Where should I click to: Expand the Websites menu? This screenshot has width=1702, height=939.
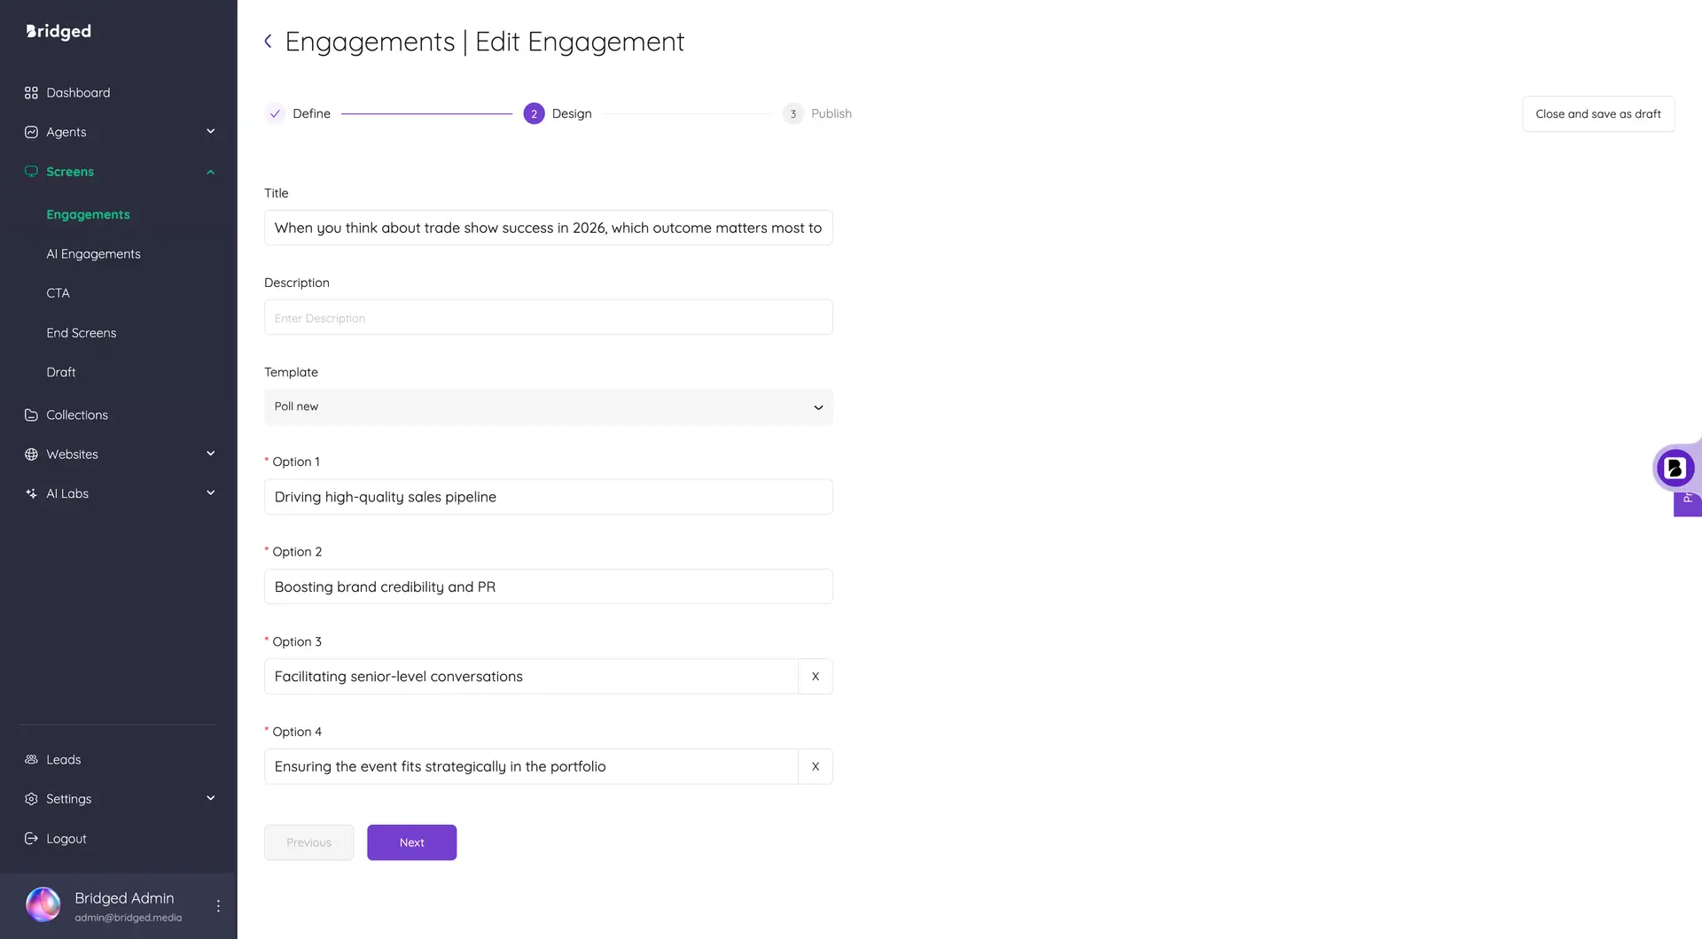(x=210, y=454)
